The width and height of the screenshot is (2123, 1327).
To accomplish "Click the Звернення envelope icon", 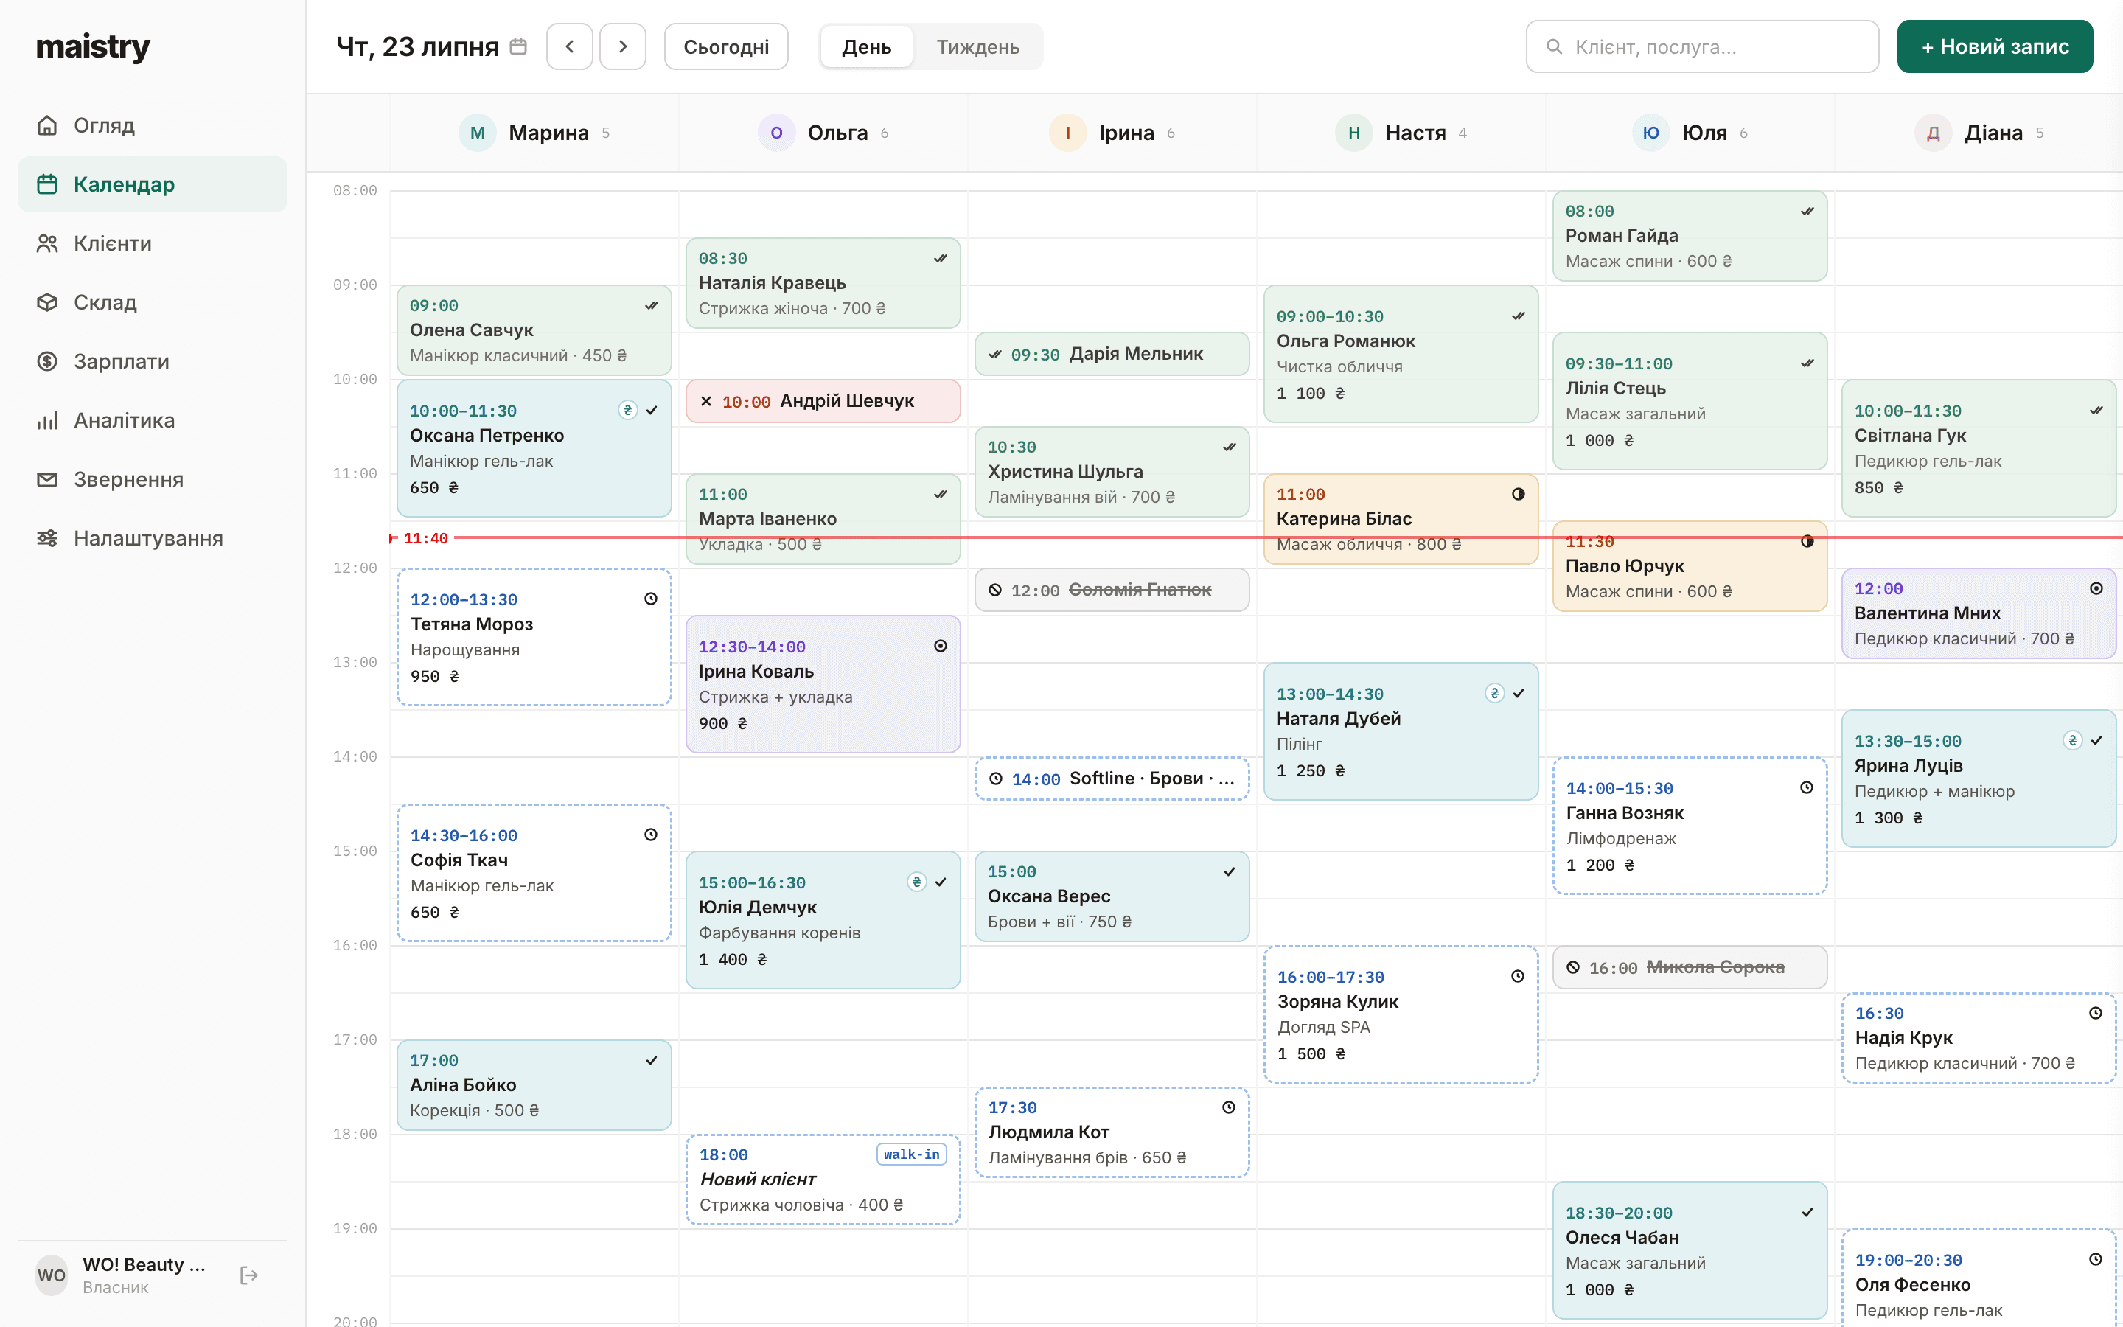I will point(47,479).
